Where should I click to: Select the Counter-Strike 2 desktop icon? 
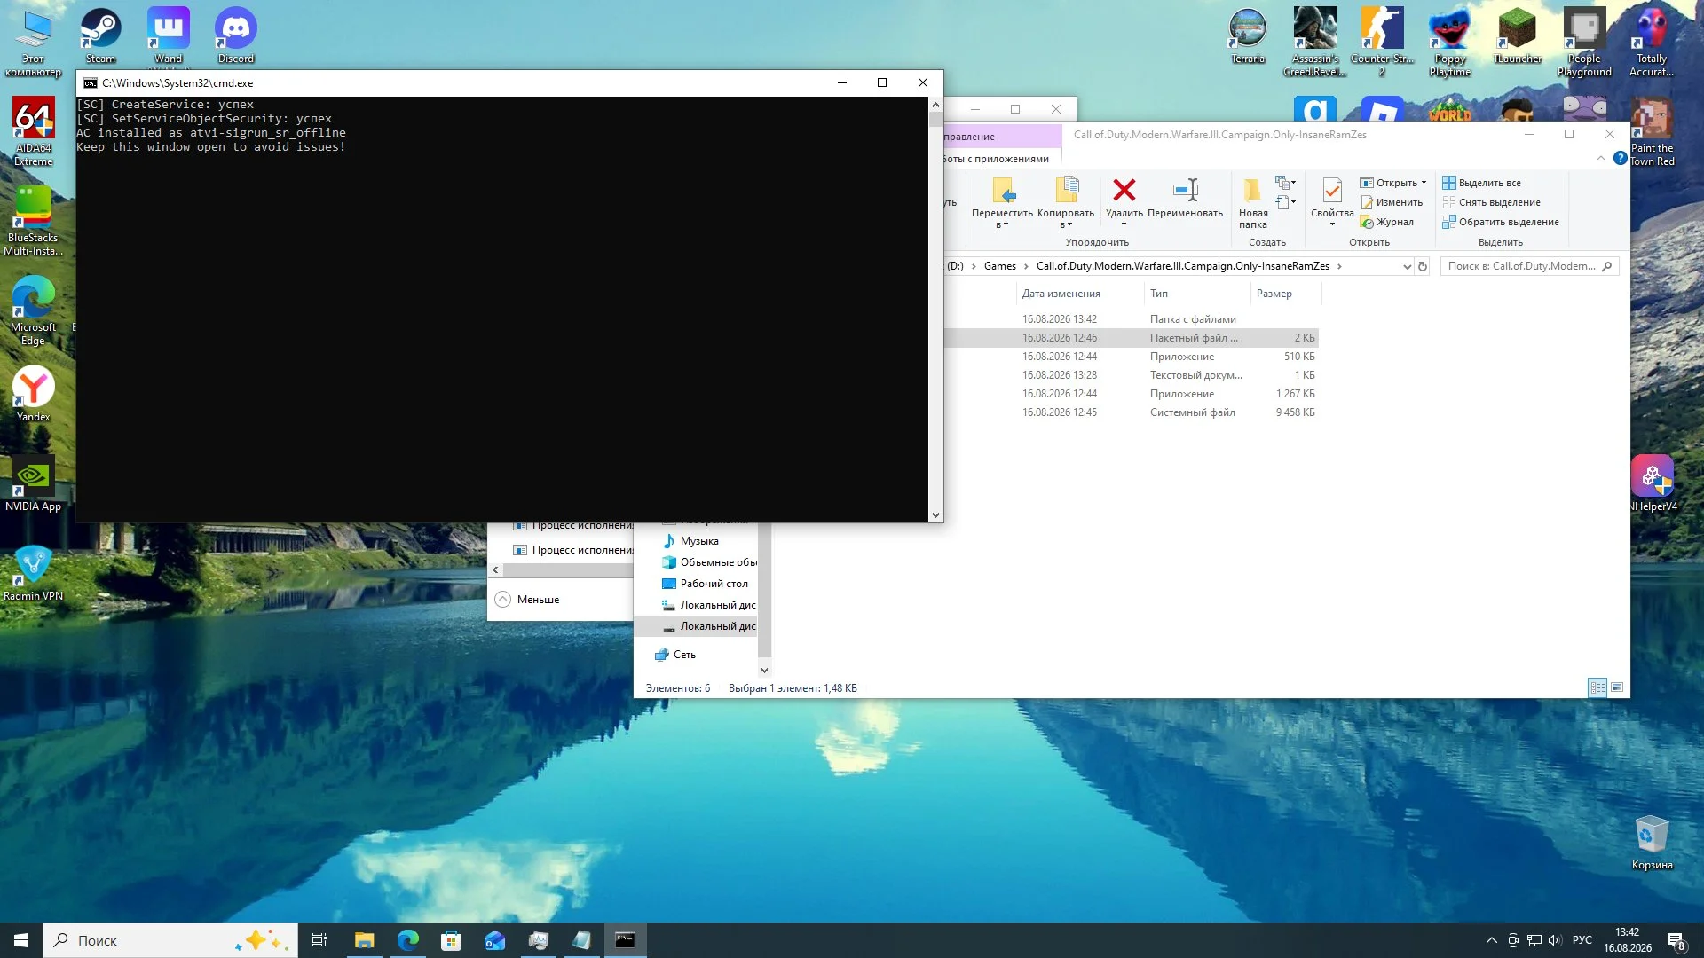[x=1382, y=42]
